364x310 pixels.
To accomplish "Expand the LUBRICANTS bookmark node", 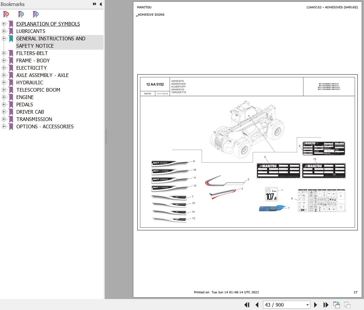I will tap(3, 31).
